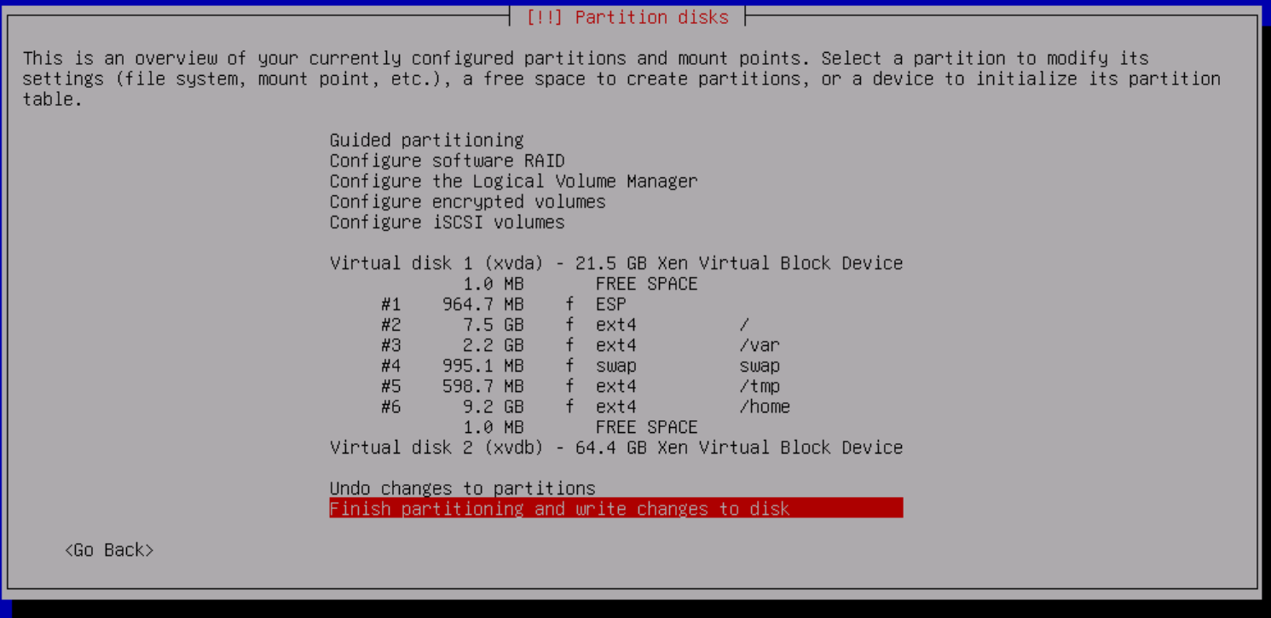Select Configure encrypted volumes entry
Screen dimensions: 1271x618
467,201
